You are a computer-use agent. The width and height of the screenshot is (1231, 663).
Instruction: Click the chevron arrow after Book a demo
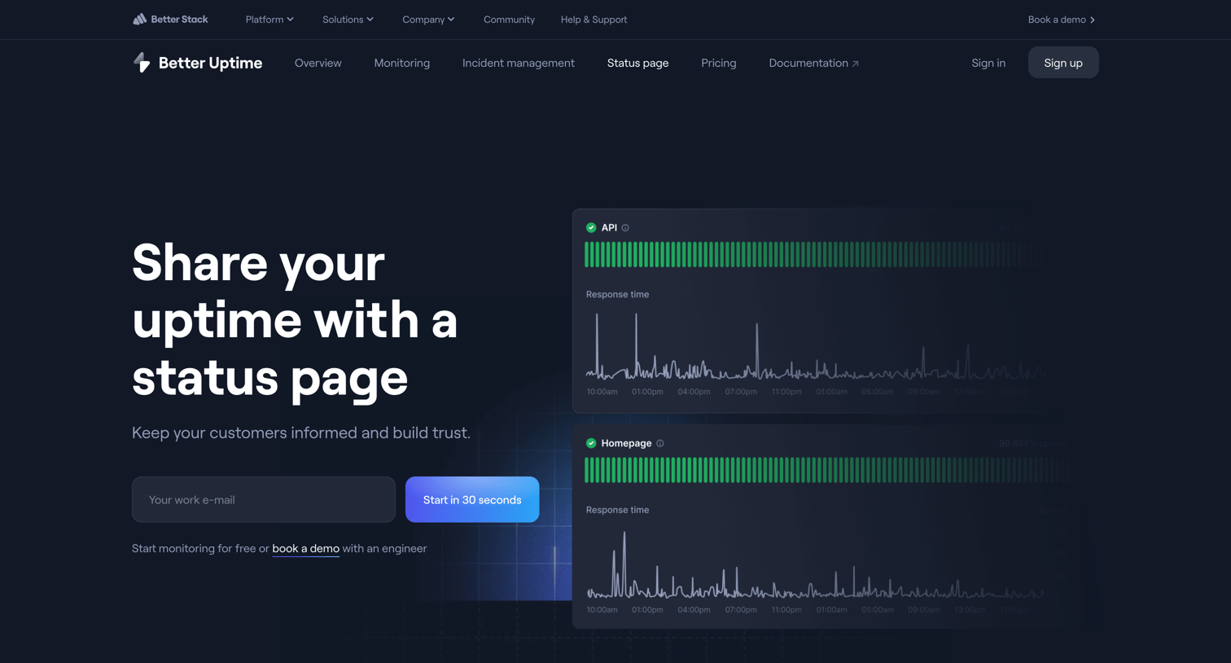click(1093, 20)
